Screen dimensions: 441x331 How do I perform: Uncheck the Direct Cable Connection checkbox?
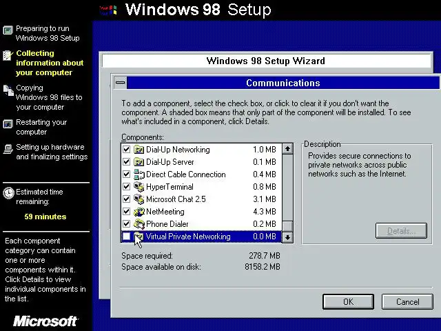(127, 174)
